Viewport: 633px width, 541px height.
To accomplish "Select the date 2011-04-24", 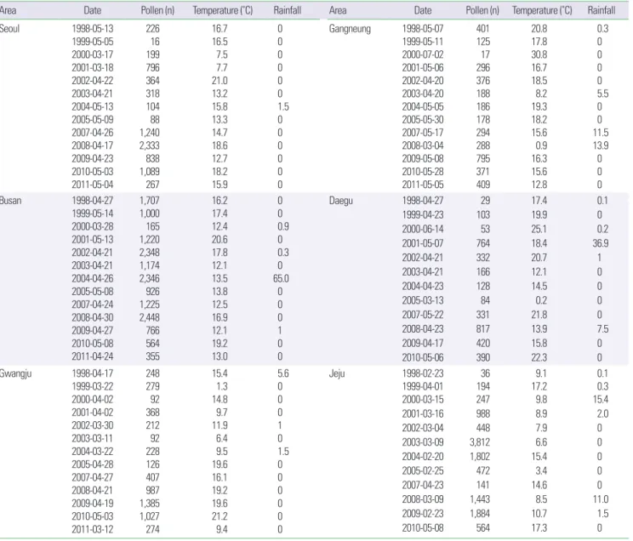I will pos(93,356).
